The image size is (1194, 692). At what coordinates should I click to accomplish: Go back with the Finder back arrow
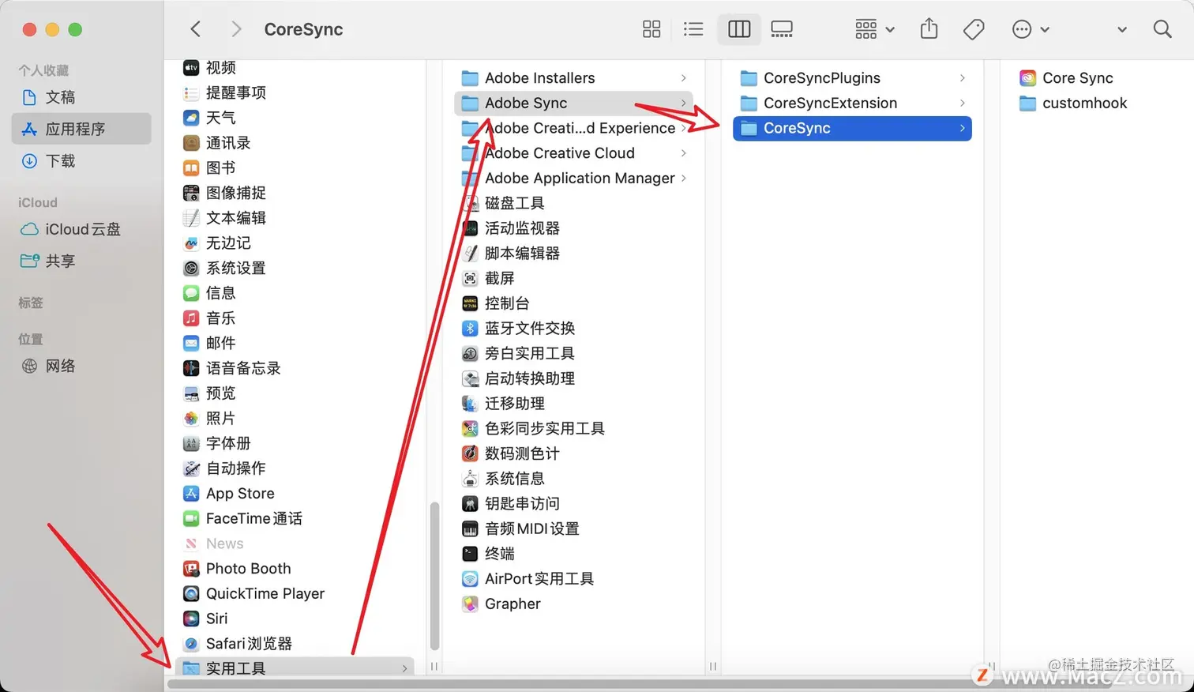point(196,29)
